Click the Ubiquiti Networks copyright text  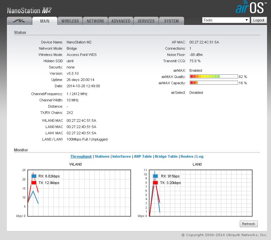point(224,235)
